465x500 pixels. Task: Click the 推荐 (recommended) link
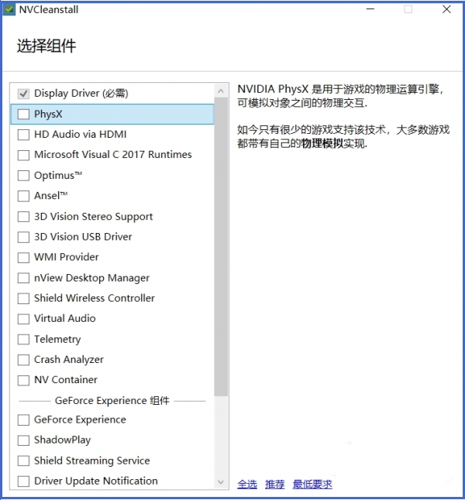(x=274, y=484)
